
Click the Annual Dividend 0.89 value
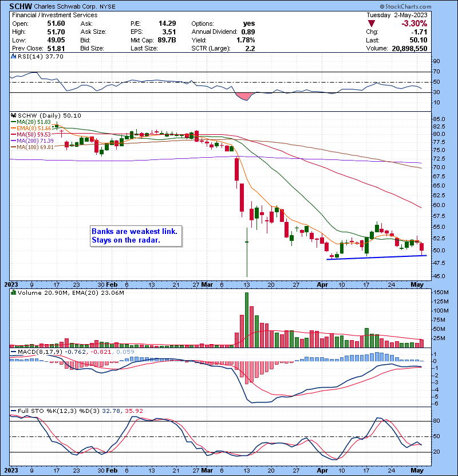248,32
